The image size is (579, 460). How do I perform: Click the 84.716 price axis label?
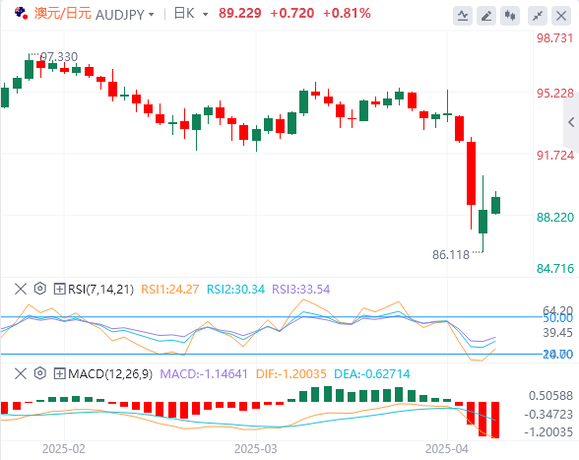(555, 268)
